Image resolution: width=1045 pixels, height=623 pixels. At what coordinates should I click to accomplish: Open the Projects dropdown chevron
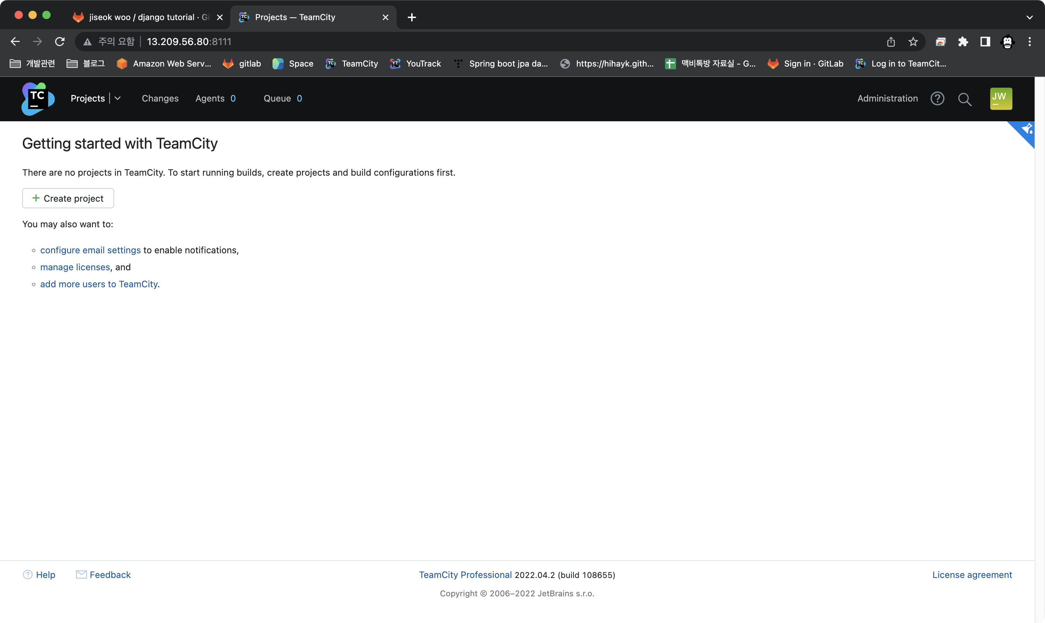pyautogui.click(x=118, y=98)
